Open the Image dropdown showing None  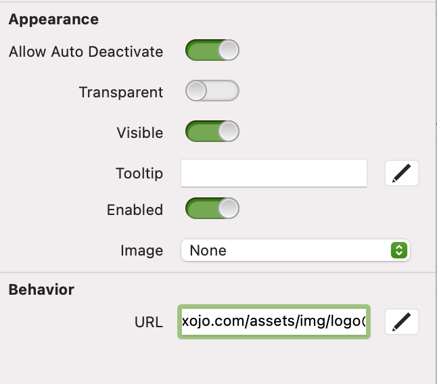pos(296,250)
